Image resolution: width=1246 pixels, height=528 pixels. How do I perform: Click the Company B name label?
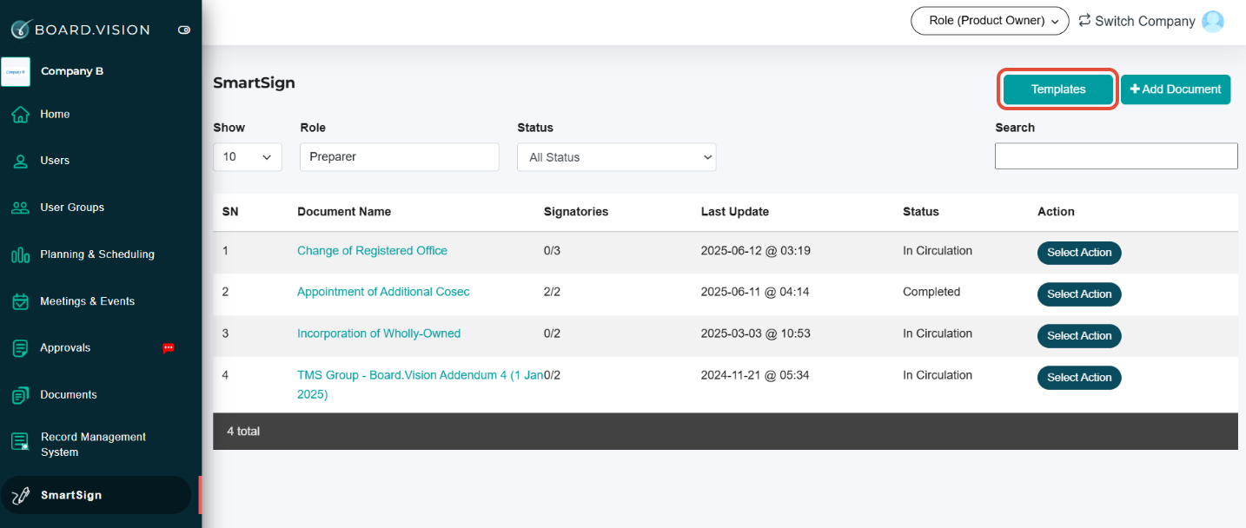(x=72, y=71)
